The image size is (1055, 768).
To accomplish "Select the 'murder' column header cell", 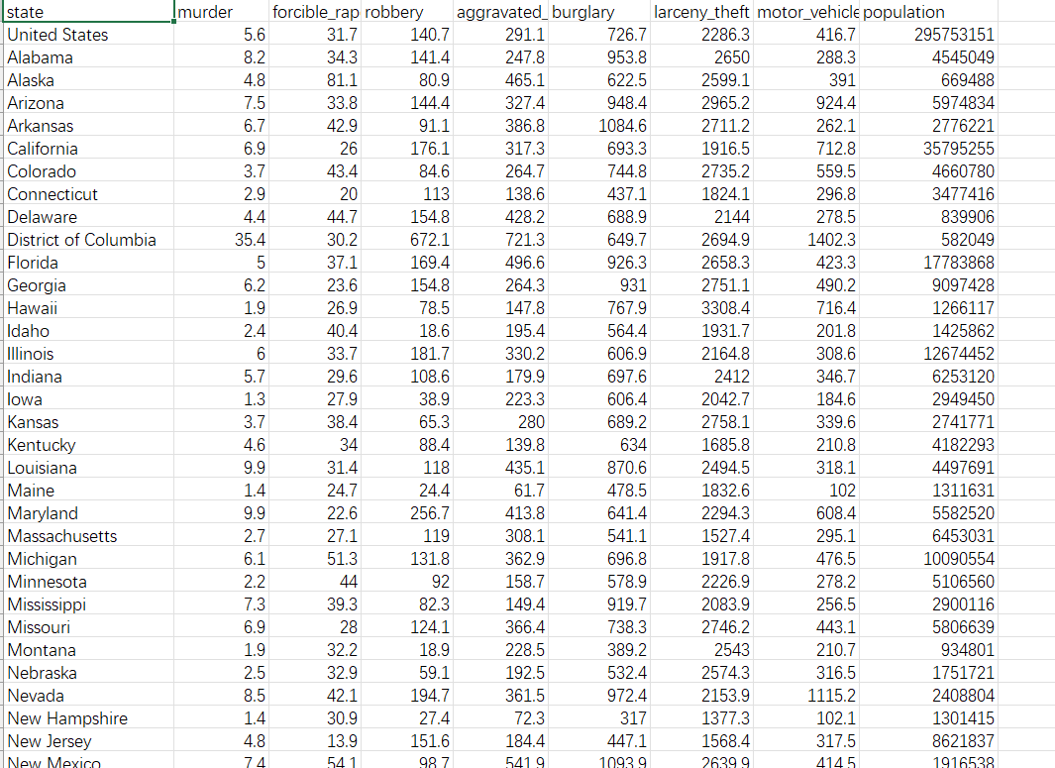I will (221, 12).
